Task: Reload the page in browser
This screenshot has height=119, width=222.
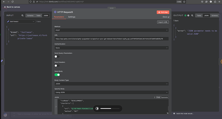Action: tap(13, 2)
